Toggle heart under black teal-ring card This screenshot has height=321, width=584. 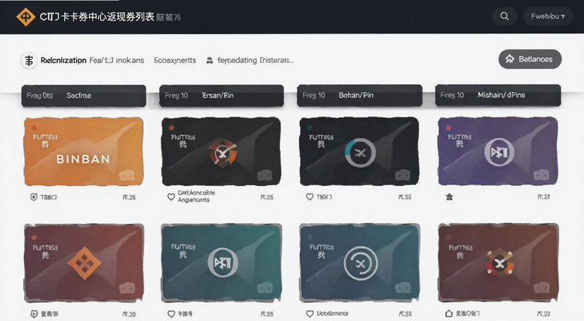[x=310, y=197]
